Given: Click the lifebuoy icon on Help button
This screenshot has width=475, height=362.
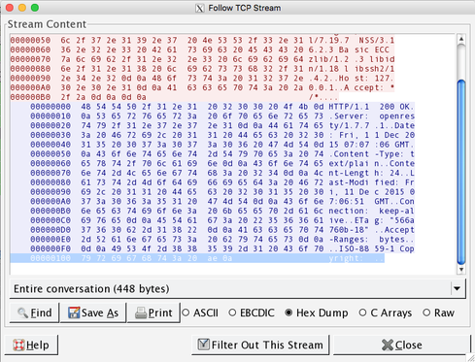Looking at the screenshot, I should pyautogui.click(x=18, y=345).
